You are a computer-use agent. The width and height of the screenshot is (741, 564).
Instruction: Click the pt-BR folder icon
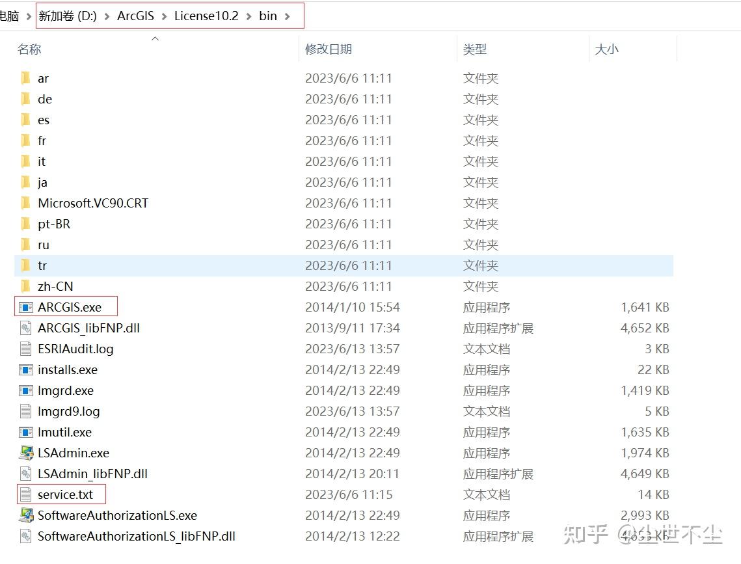coord(25,223)
